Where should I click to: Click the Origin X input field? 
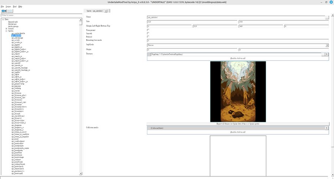192,50
